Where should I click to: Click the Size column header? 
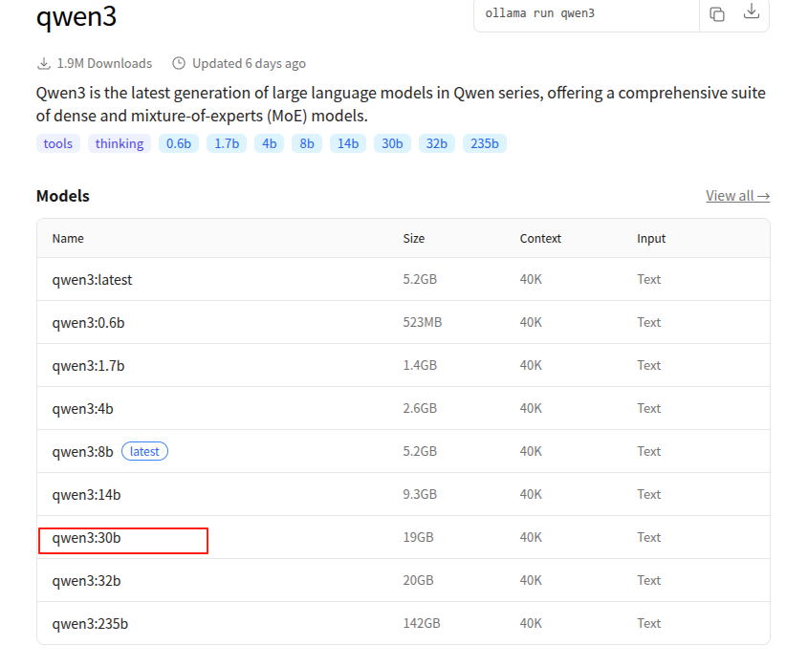(x=414, y=239)
